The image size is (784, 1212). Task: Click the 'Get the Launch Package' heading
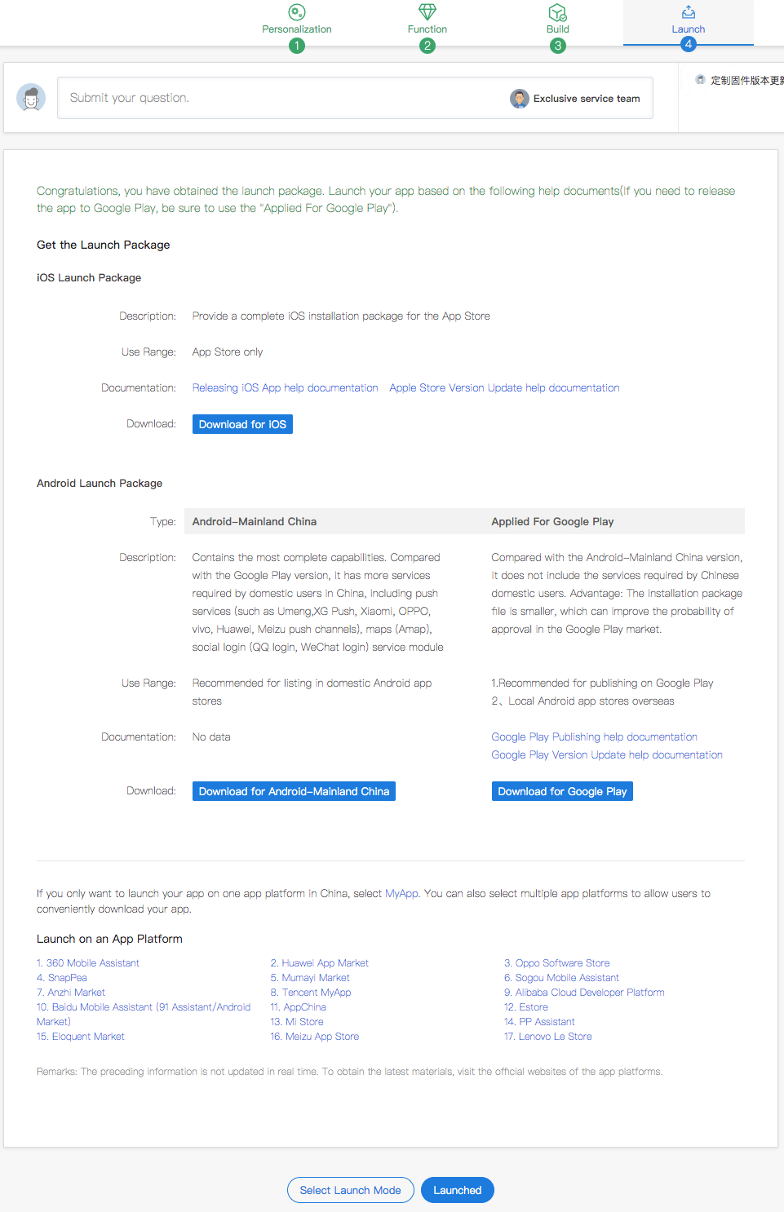[104, 245]
